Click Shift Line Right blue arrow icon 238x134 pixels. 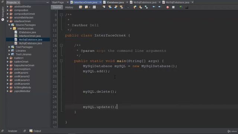click(x=159, y=7)
